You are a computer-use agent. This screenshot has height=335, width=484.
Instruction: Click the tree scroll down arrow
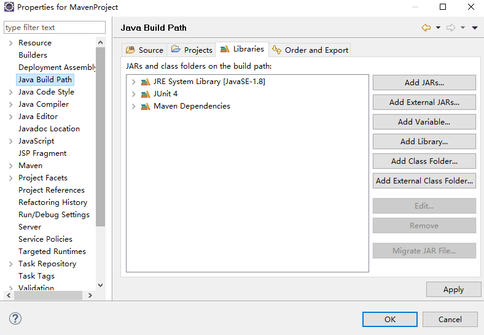[x=100, y=285]
